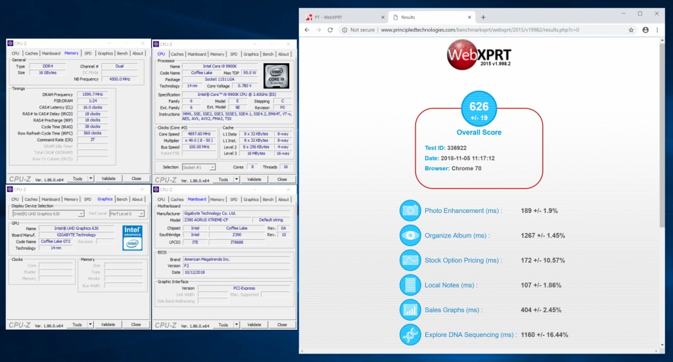Switch to the PT - WebXPRT browser tab
Screen dimensions: 673x362
pos(345,17)
